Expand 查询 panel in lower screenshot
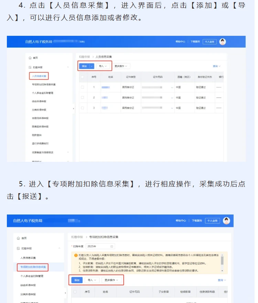 click(x=222, y=280)
